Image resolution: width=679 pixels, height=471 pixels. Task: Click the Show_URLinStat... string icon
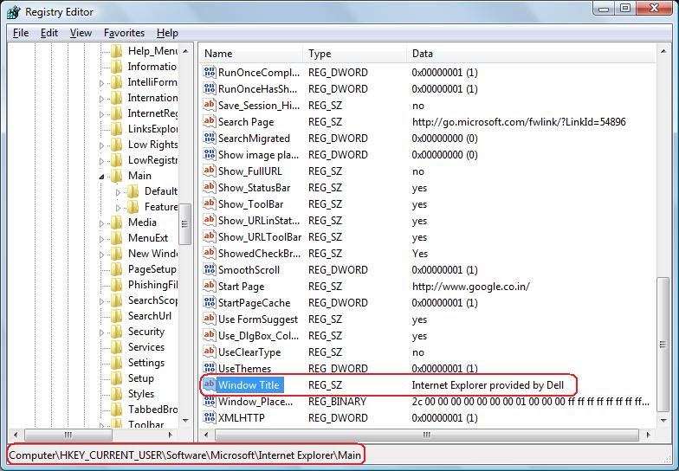pyautogui.click(x=210, y=220)
